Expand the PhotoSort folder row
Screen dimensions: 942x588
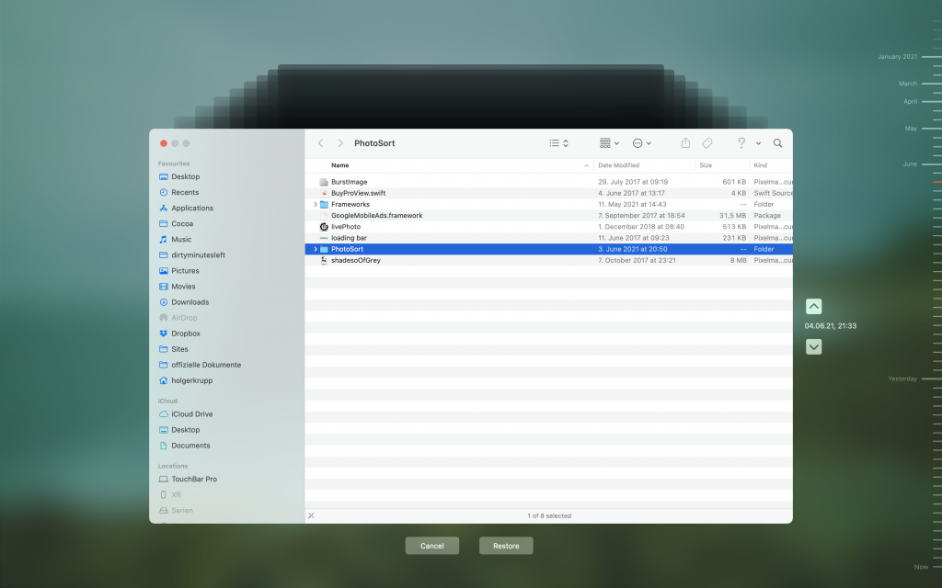[315, 249]
